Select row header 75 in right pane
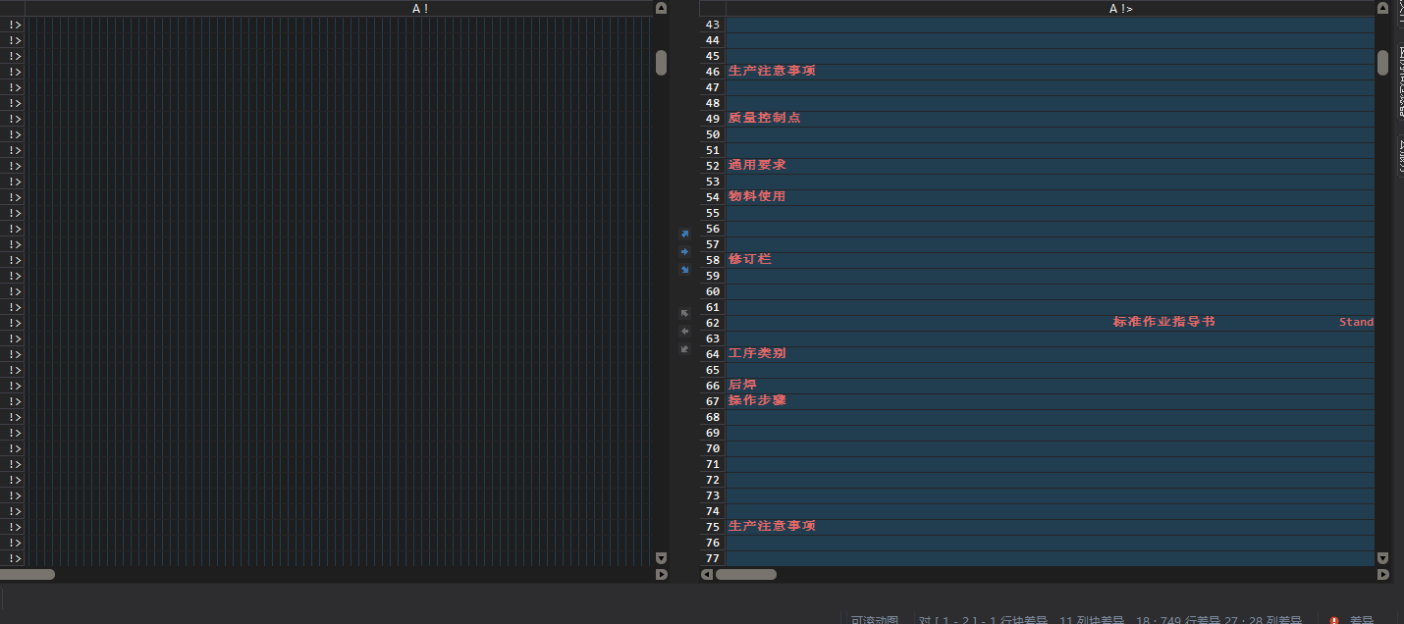The width and height of the screenshot is (1404, 624). (x=713, y=527)
